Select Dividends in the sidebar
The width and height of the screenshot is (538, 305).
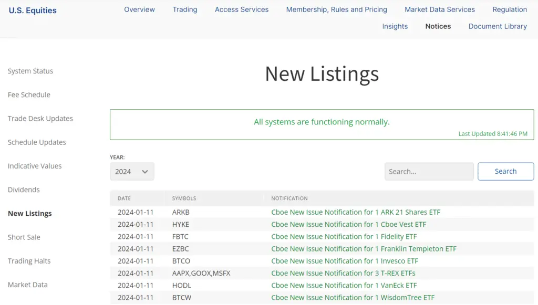point(24,190)
